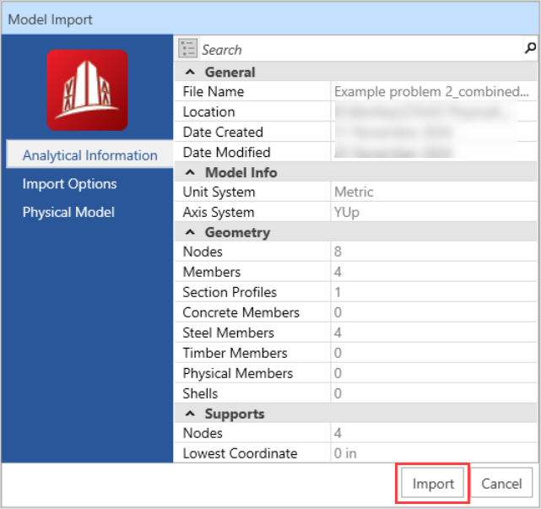Click the magnifier search icon
Screen dimensions: 541x509
(530, 48)
